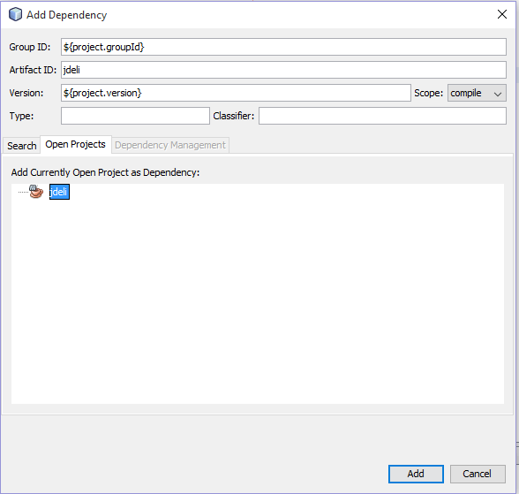
Task: Click the Scope label
Action: point(428,93)
